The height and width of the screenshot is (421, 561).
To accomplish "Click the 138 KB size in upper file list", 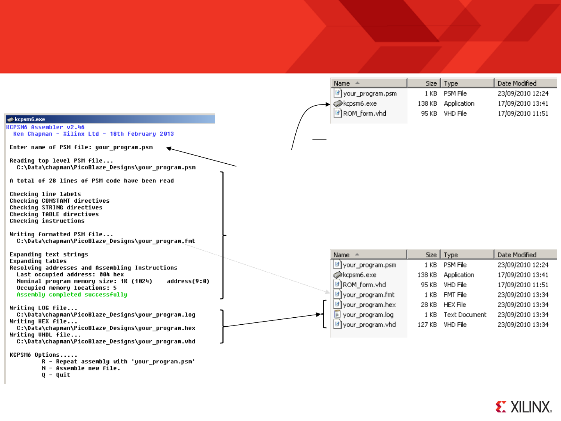I will [x=427, y=103].
